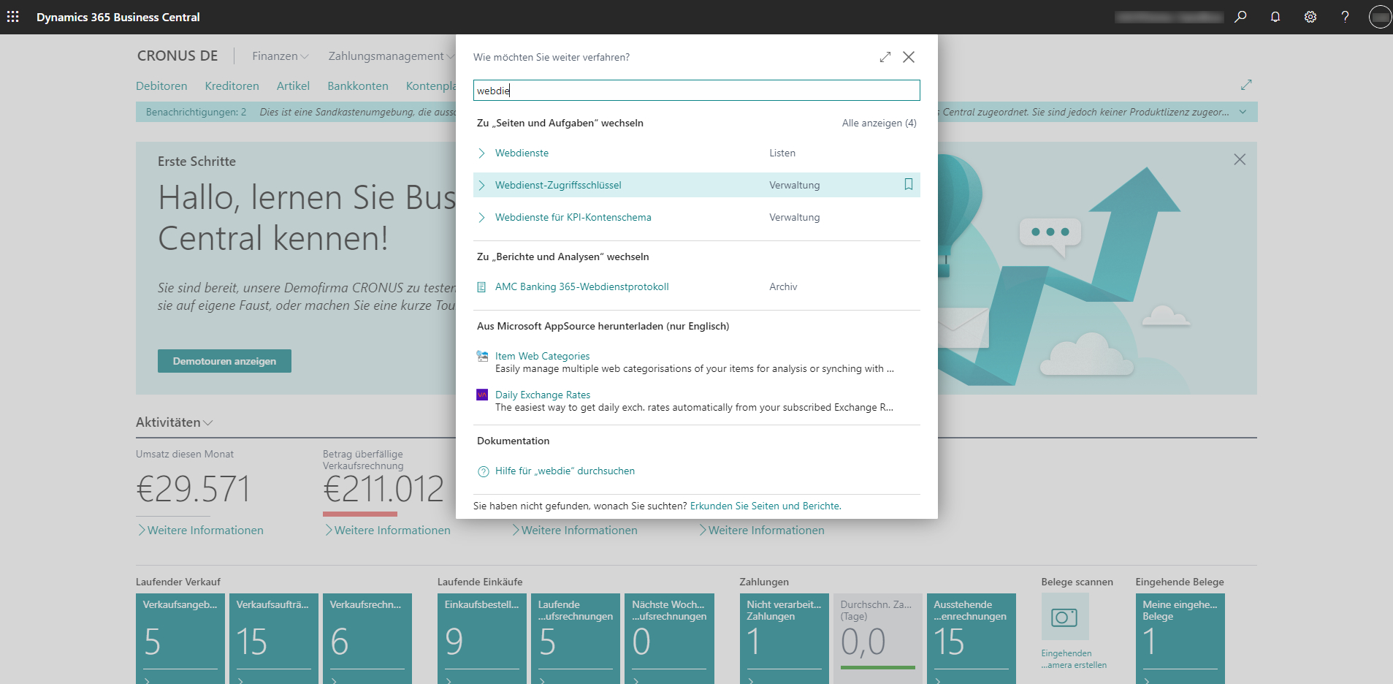Open the settings gear icon
1393x684 pixels.
click(x=1310, y=17)
